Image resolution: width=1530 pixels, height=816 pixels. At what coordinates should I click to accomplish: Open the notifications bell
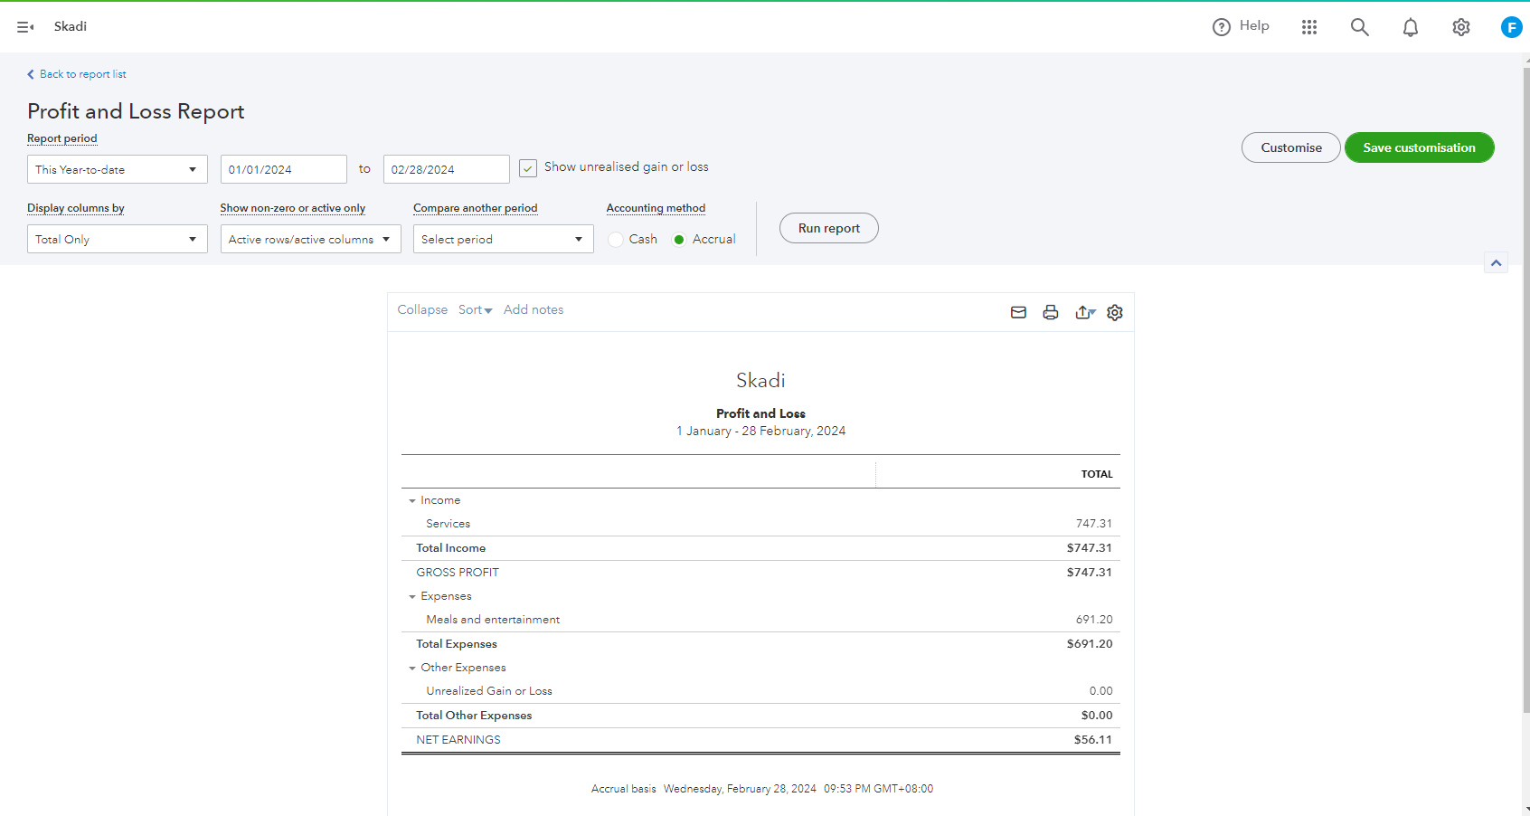[1410, 27]
